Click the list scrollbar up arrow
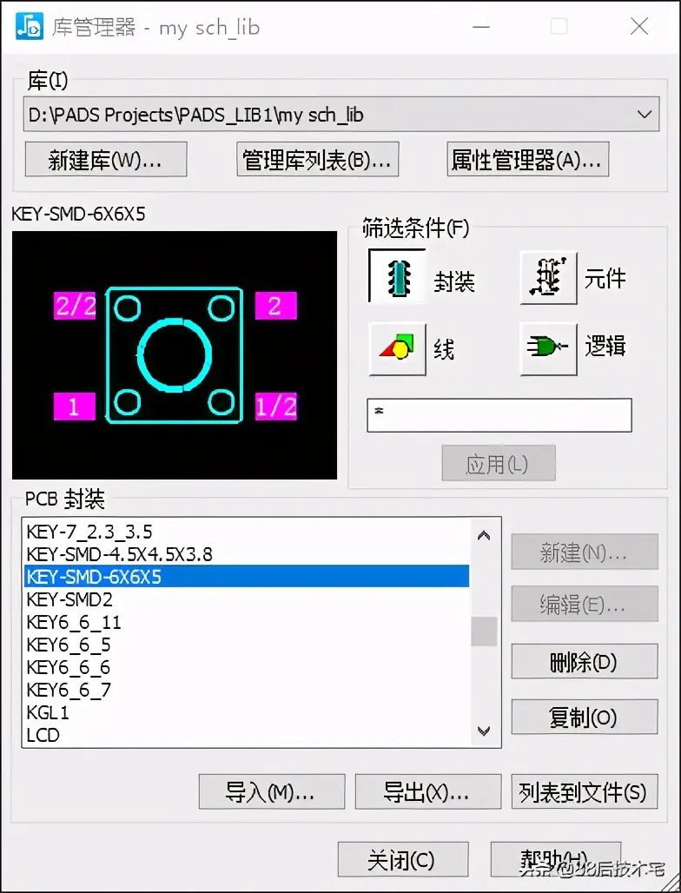This screenshot has width=681, height=893. [484, 535]
